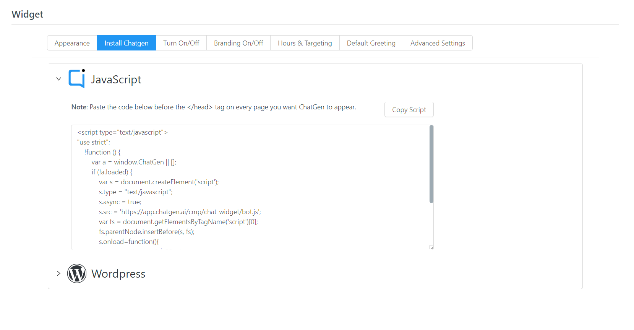This screenshot has height=330, width=634.
Task: Click the getElementsByTagName code line
Action: click(178, 222)
